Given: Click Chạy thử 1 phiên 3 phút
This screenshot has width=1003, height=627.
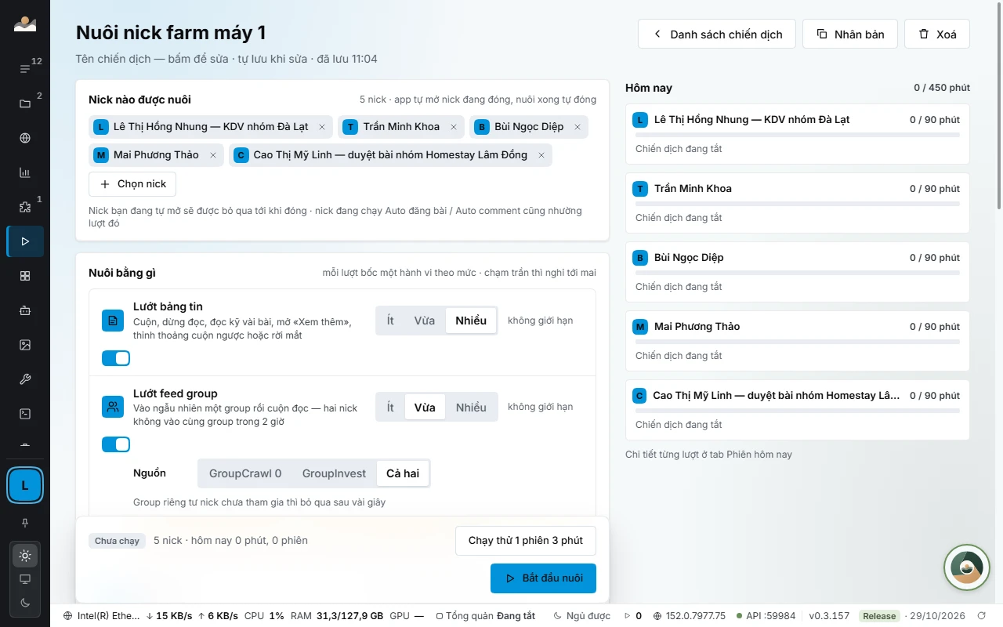Looking at the screenshot, I should click(525, 541).
